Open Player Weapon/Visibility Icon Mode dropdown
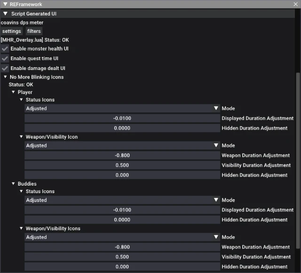Screen dimensions: 301x273 122,145
